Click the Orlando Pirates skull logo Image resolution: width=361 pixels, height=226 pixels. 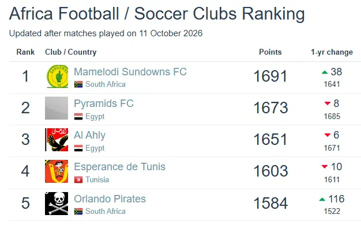point(57,204)
